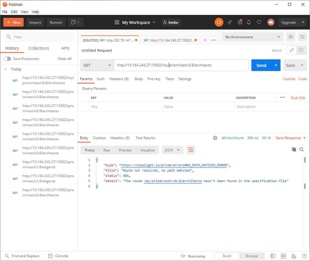Switch to the APIs sidebar tab

(65, 48)
